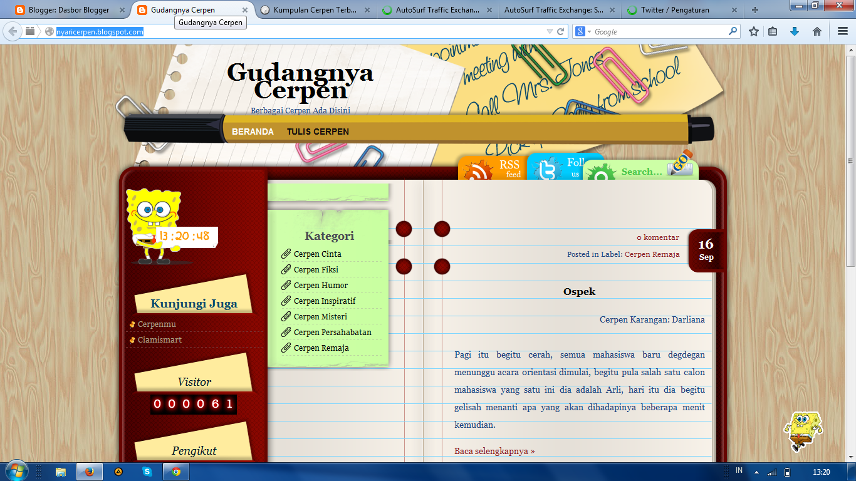Reload the page with refresh icon
The image size is (856, 481).
561,31
